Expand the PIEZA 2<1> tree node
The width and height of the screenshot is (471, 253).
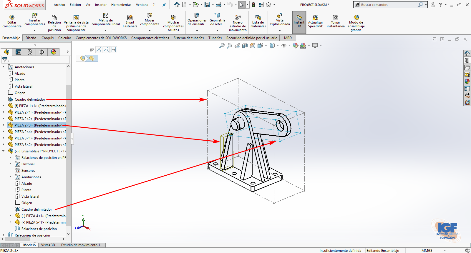pos(4,112)
